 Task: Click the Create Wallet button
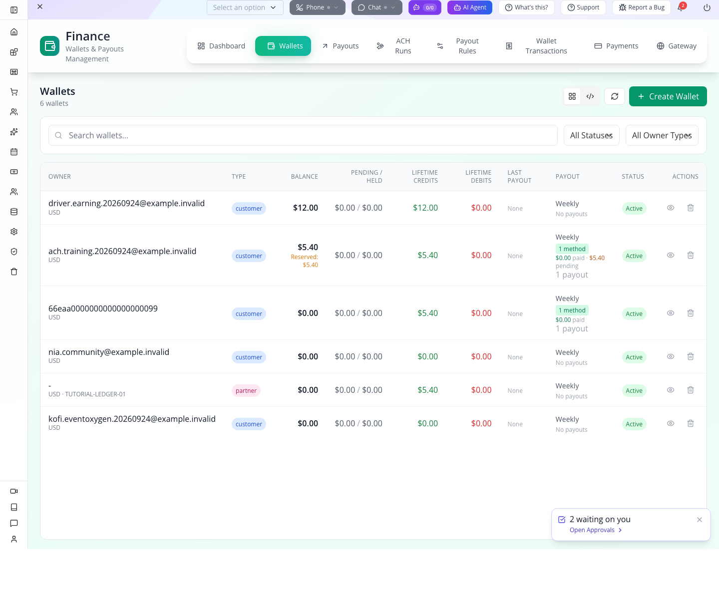point(668,96)
